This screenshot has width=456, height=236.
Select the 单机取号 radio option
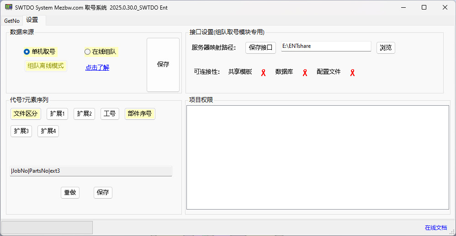(x=40, y=51)
